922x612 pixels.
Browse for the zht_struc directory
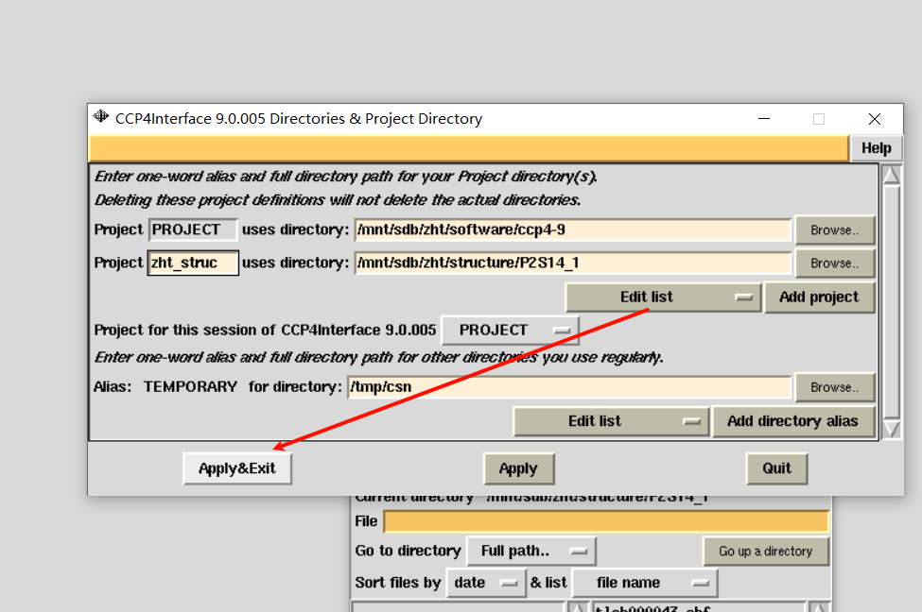point(834,263)
